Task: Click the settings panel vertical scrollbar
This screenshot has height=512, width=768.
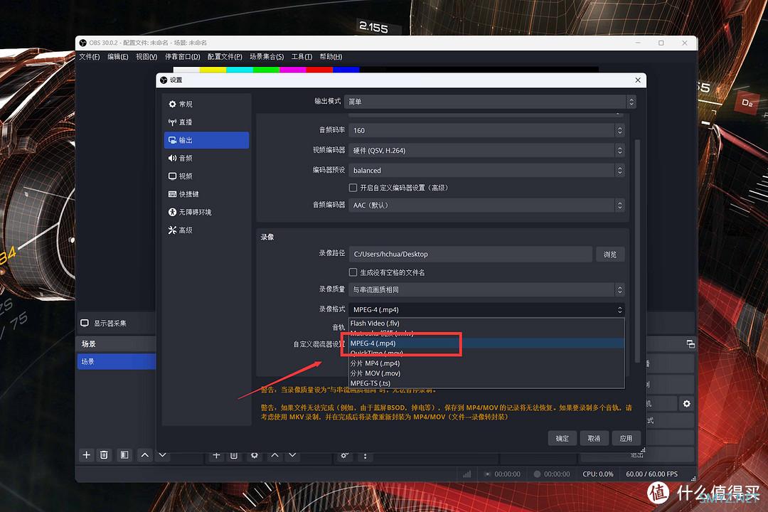Action: [637, 251]
